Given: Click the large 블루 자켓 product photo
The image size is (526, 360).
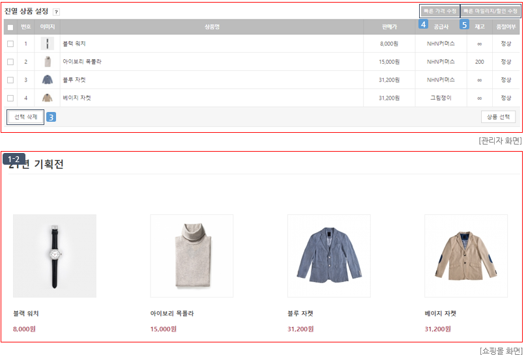Looking at the screenshot, I should click(x=329, y=256).
